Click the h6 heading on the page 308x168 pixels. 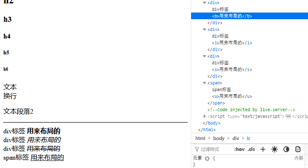(x=6, y=69)
